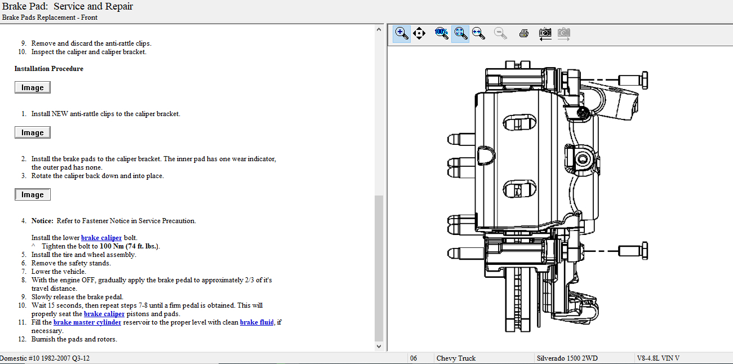Click the fit-to-width zoom icon
The width and height of the screenshot is (733, 364).
(478, 33)
